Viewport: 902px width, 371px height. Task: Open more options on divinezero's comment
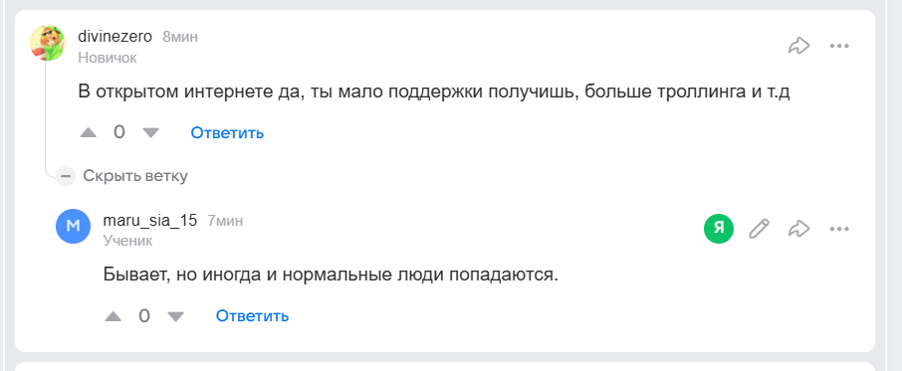tap(839, 46)
